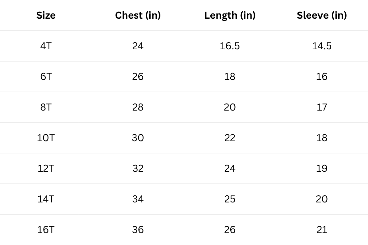Select the 6T size row label

[x=46, y=77]
